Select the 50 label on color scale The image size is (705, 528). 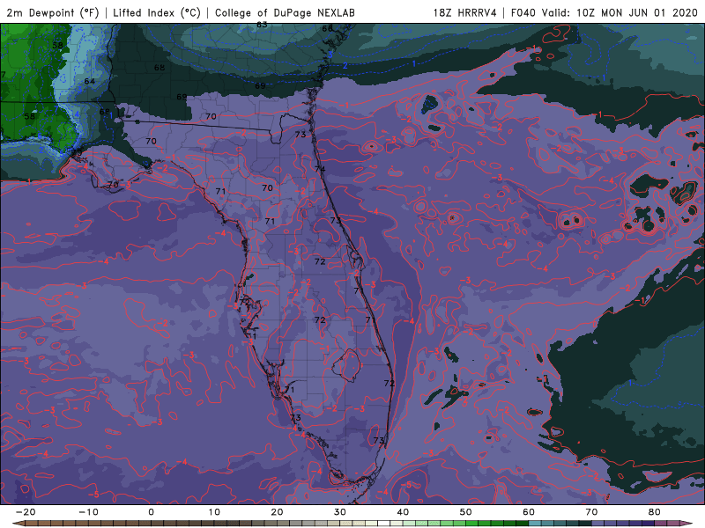(x=466, y=512)
